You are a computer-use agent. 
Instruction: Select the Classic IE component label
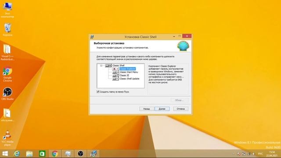pos(124,75)
